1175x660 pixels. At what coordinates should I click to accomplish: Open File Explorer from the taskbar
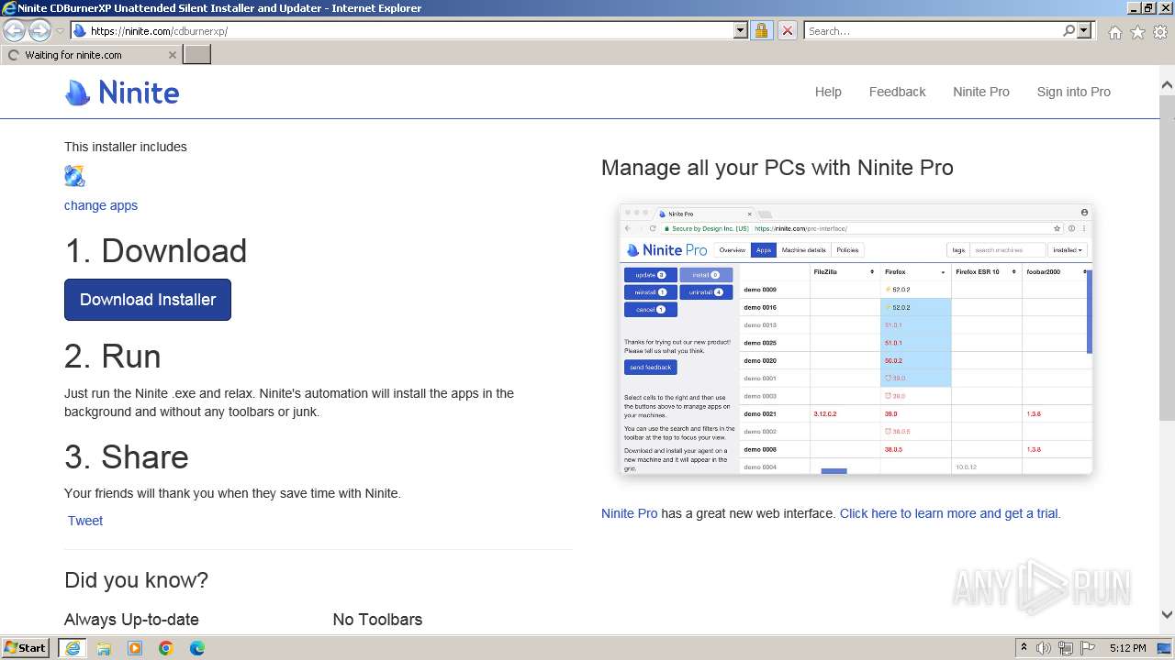pos(104,648)
